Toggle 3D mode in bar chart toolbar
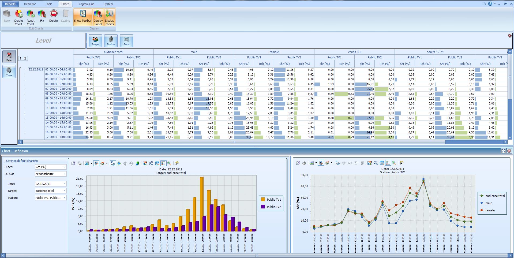The width and height of the screenshot is (514, 258). click(x=112, y=163)
